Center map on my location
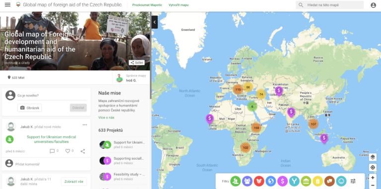The width and height of the screenshot is (381, 189). point(373,168)
